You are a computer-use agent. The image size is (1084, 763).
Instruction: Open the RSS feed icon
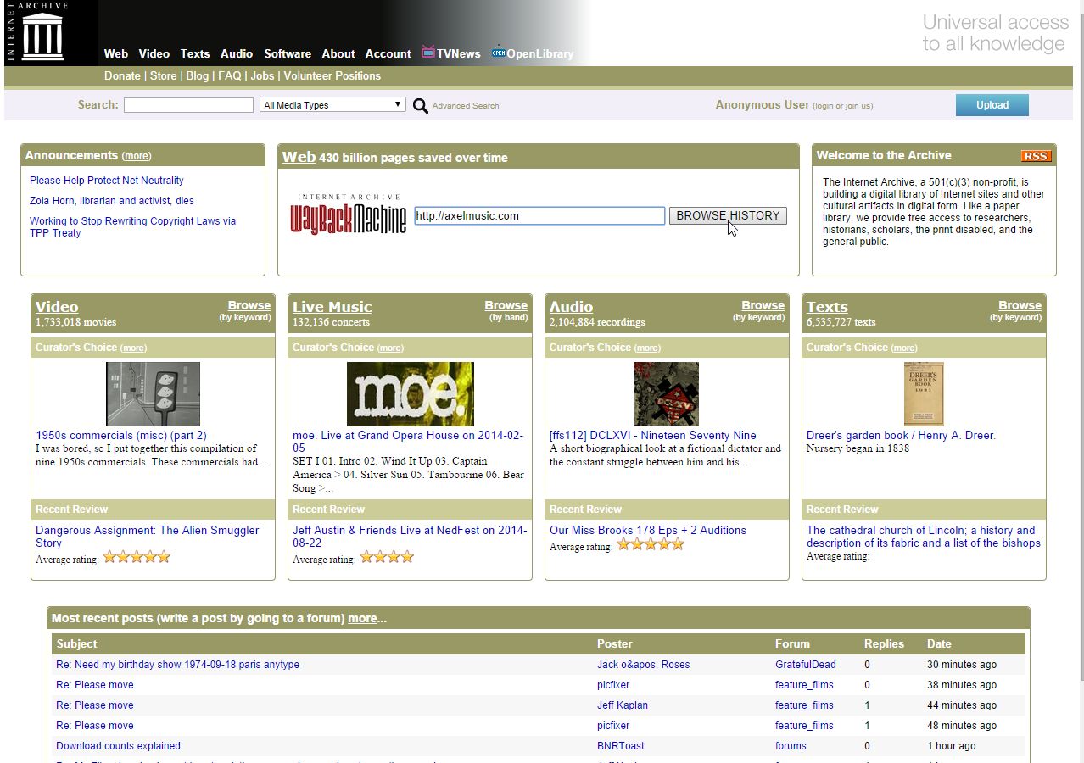click(x=1036, y=156)
